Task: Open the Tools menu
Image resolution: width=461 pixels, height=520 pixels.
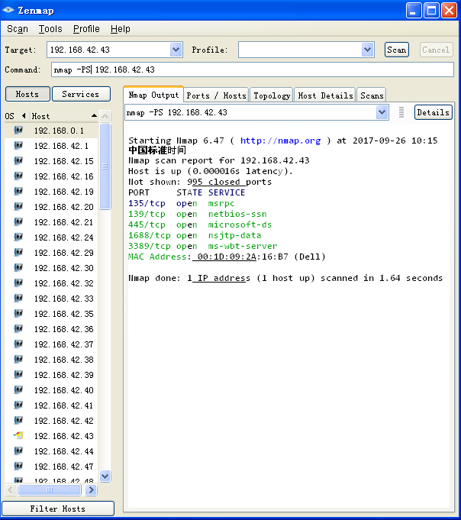Action: pyautogui.click(x=50, y=29)
